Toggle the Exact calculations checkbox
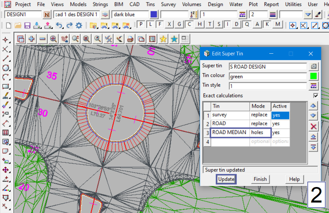329x213 pixels. (x=316, y=96)
